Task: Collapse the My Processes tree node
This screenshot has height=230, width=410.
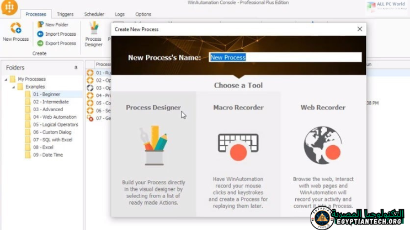Action: point(6,79)
